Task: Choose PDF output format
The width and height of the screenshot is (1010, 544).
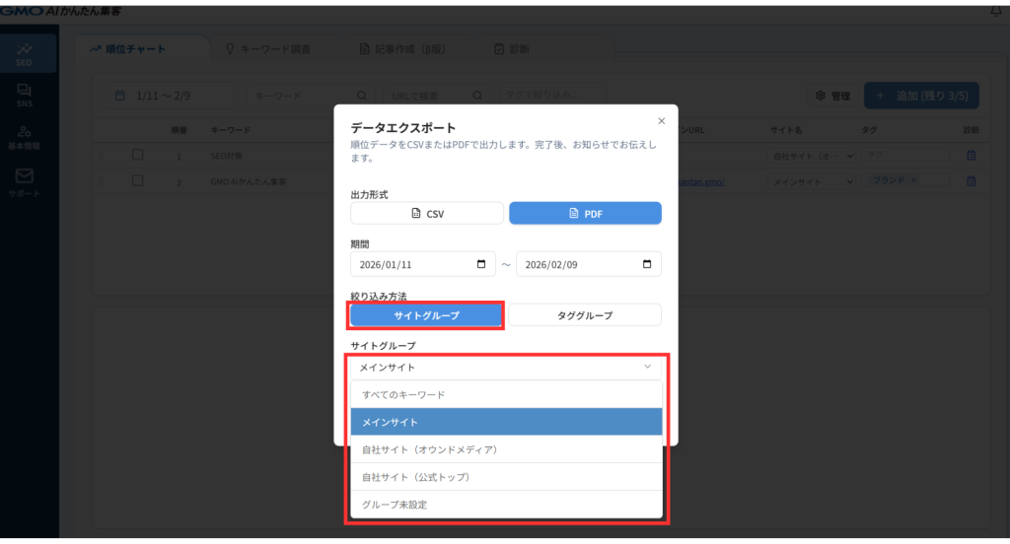Action: (585, 213)
